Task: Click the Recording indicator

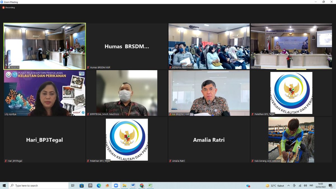Action: click(8, 8)
